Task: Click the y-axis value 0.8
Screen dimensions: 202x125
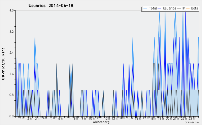Action: pyautogui.click(x=11, y=95)
